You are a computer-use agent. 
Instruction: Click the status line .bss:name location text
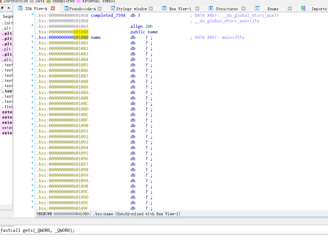103,214
